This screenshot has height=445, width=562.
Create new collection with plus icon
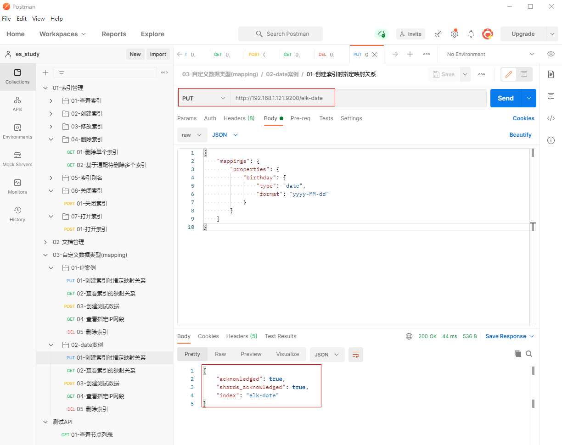click(45, 72)
